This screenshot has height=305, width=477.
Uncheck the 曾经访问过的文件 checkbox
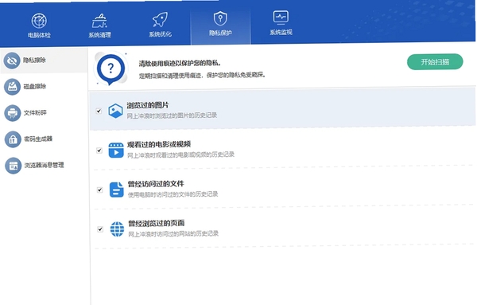[x=99, y=190]
